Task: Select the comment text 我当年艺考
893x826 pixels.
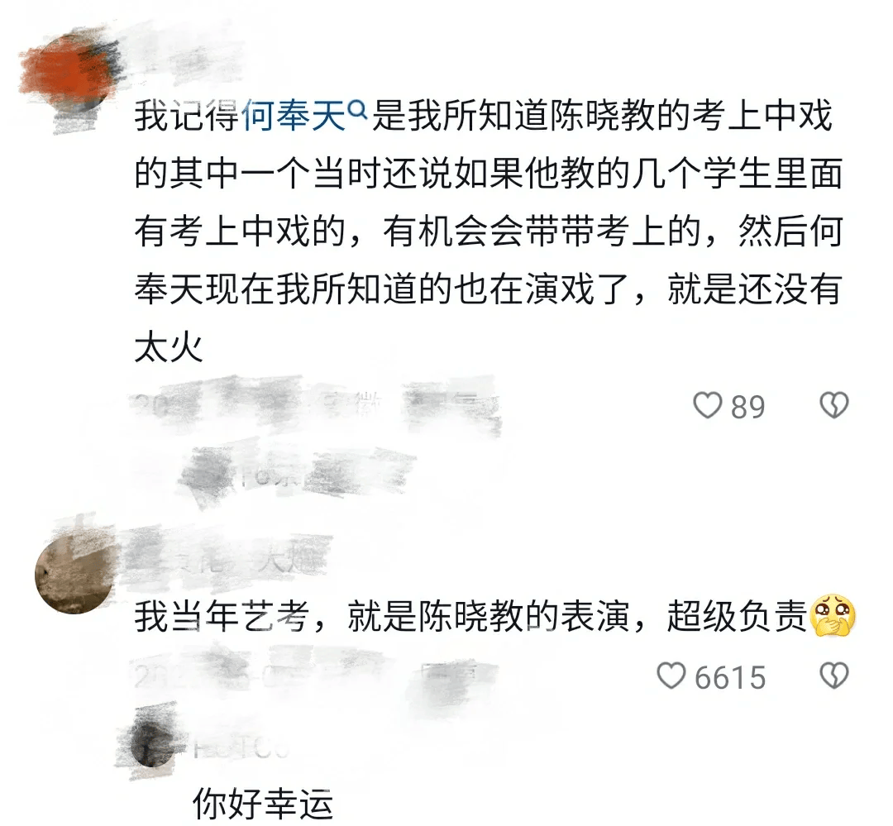Action: pos(222,616)
